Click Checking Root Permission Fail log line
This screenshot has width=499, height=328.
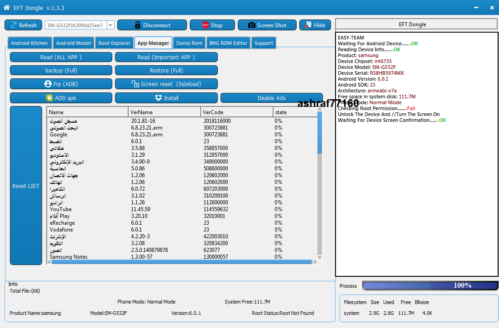click(376, 108)
